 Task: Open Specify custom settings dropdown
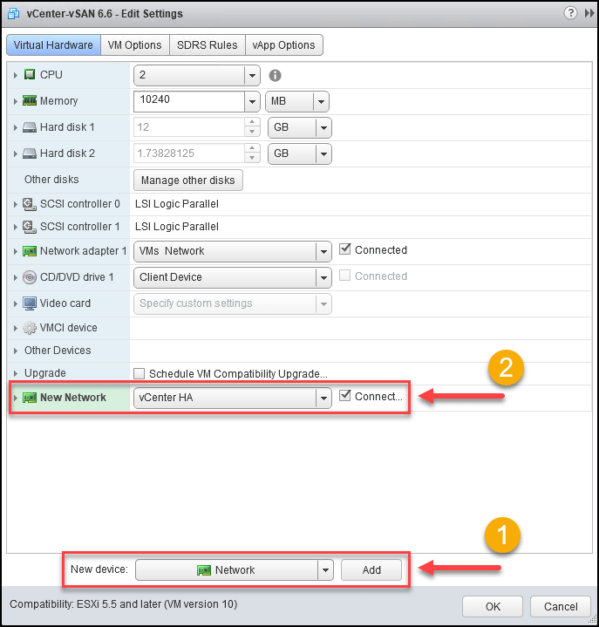click(x=323, y=303)
